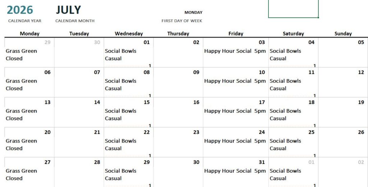Click the date number 16 on Thursday
Viewport: 368px width, 187px height.
196,102
